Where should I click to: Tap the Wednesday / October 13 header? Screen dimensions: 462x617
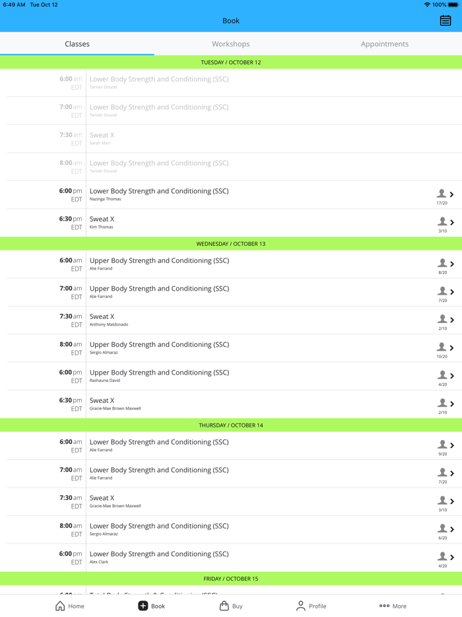(x=231, y=244)
